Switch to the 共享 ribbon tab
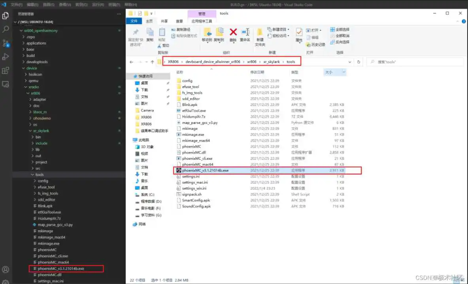Viewport: 468px width, 284px height. coord(164,21)
